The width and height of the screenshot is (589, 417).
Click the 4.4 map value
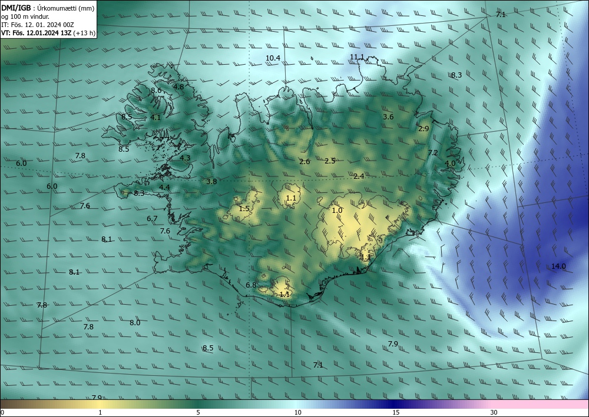[x=164, y=187]
